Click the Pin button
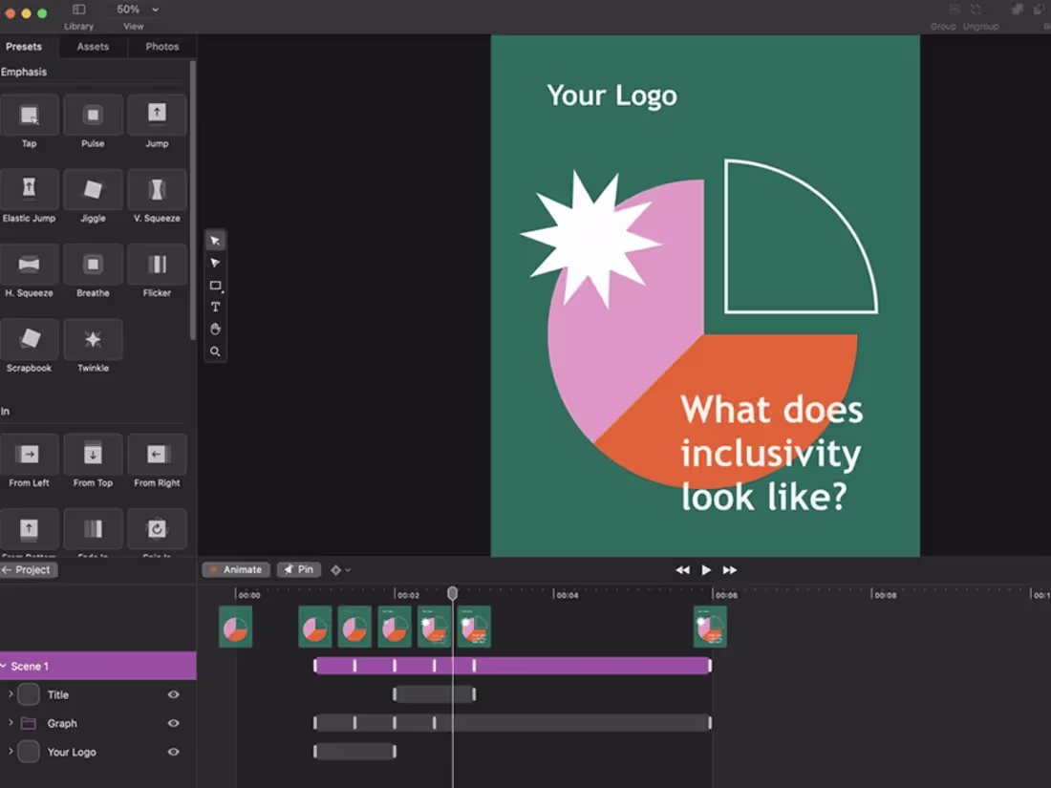Image resolution: width=1051 pixels, height=788 pixels. coord(298,569)
